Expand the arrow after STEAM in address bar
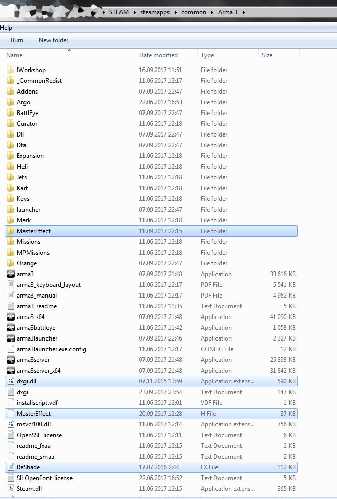 tap(134, 12)
